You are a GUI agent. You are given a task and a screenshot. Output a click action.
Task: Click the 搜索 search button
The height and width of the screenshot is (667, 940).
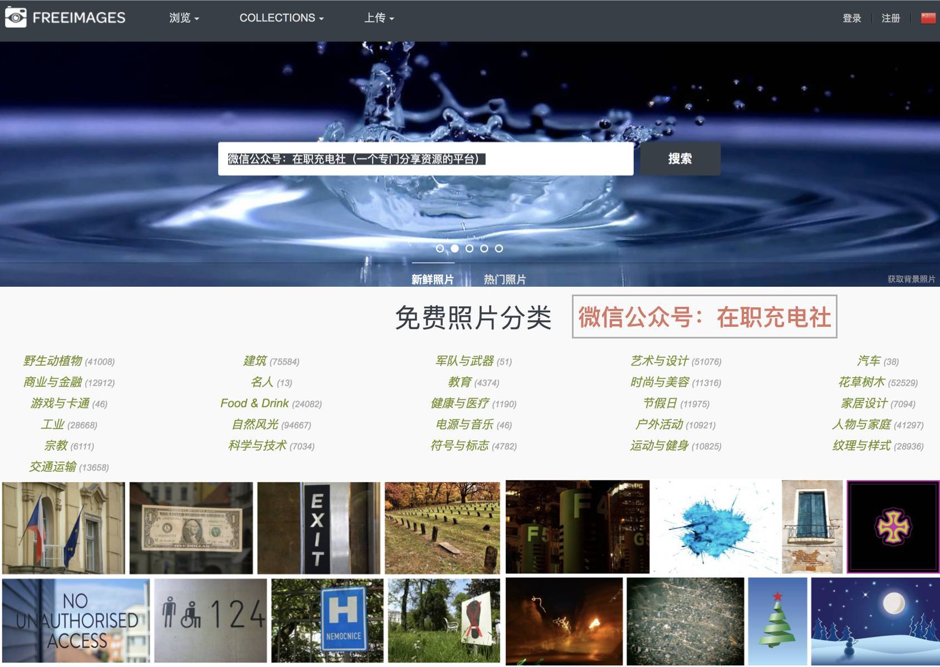pos(679,159)
